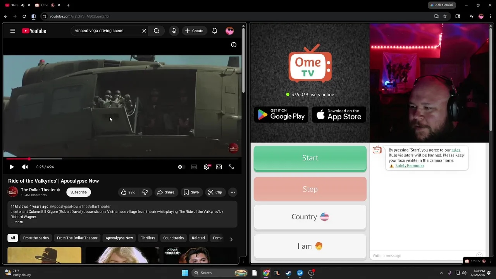Viewport: 496px width, 279px height.
Task: Start voice search with microphone icon
Action: (x=174, y=31)
